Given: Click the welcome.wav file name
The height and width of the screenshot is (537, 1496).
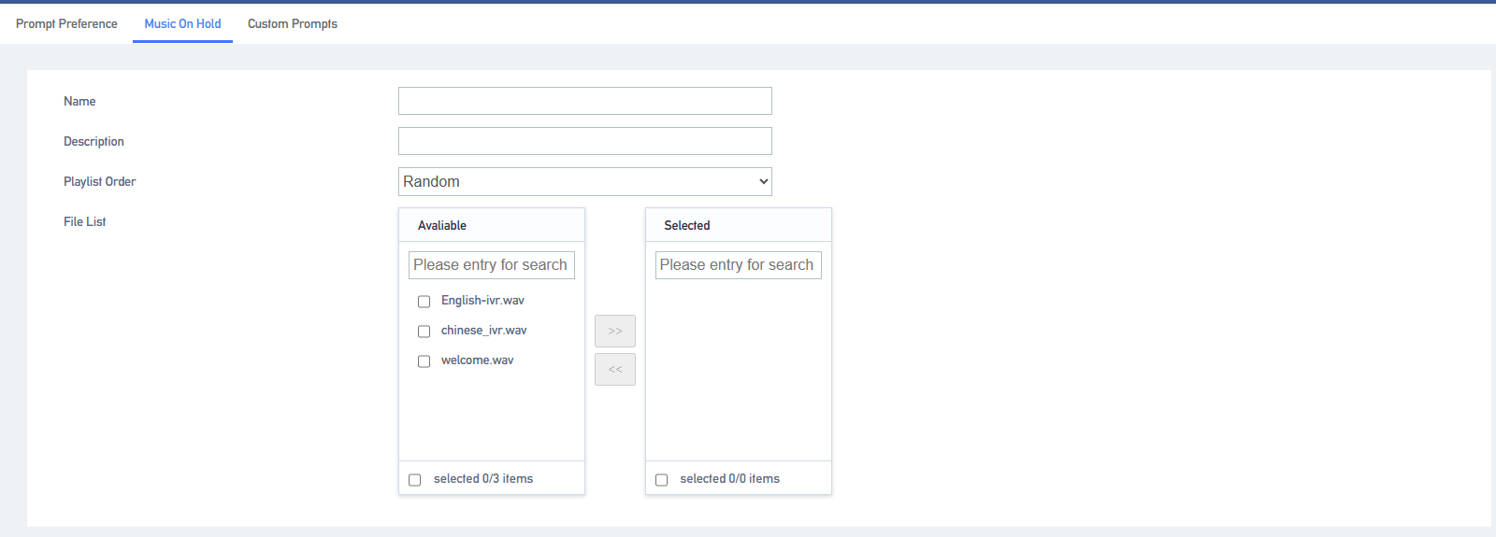Looking at the screenshot, I should click(477, 360).
